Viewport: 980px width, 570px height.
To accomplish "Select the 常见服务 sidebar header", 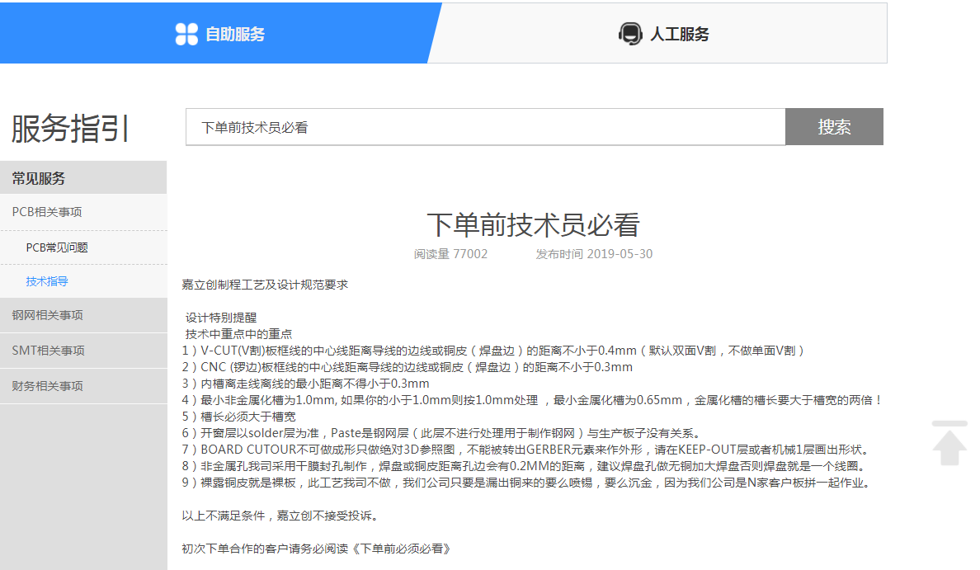I will 39,178.
